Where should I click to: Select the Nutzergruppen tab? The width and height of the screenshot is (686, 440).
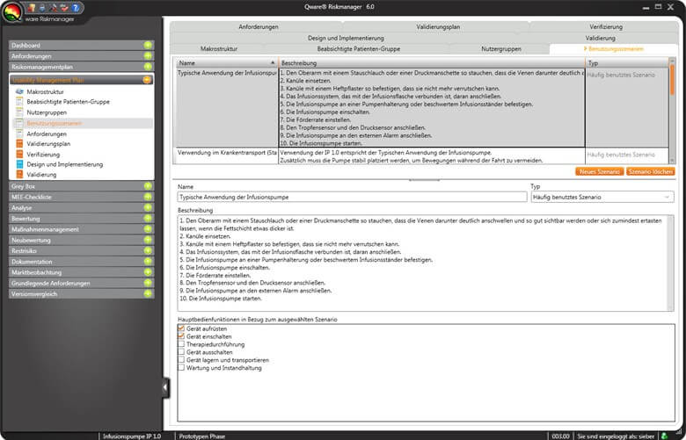pyautogui.click(x=501, y=49)
